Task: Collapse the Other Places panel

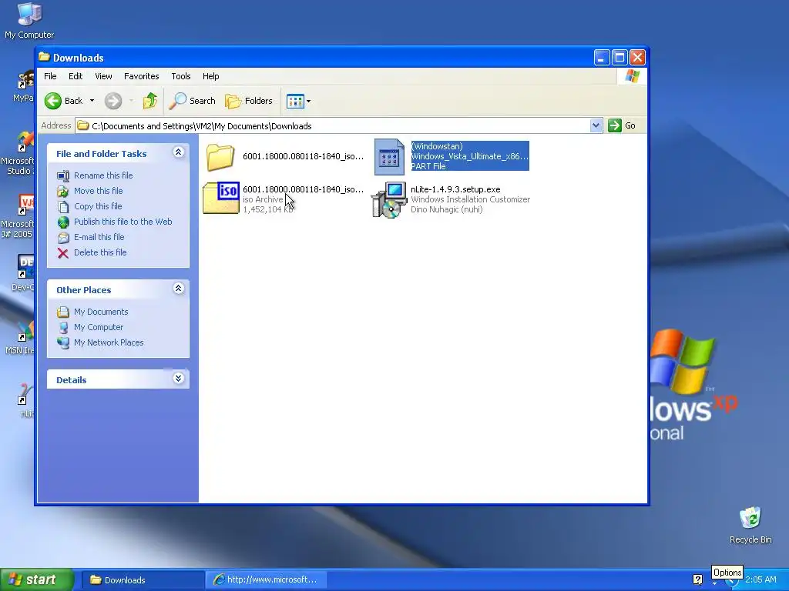Action: point(178,289)
